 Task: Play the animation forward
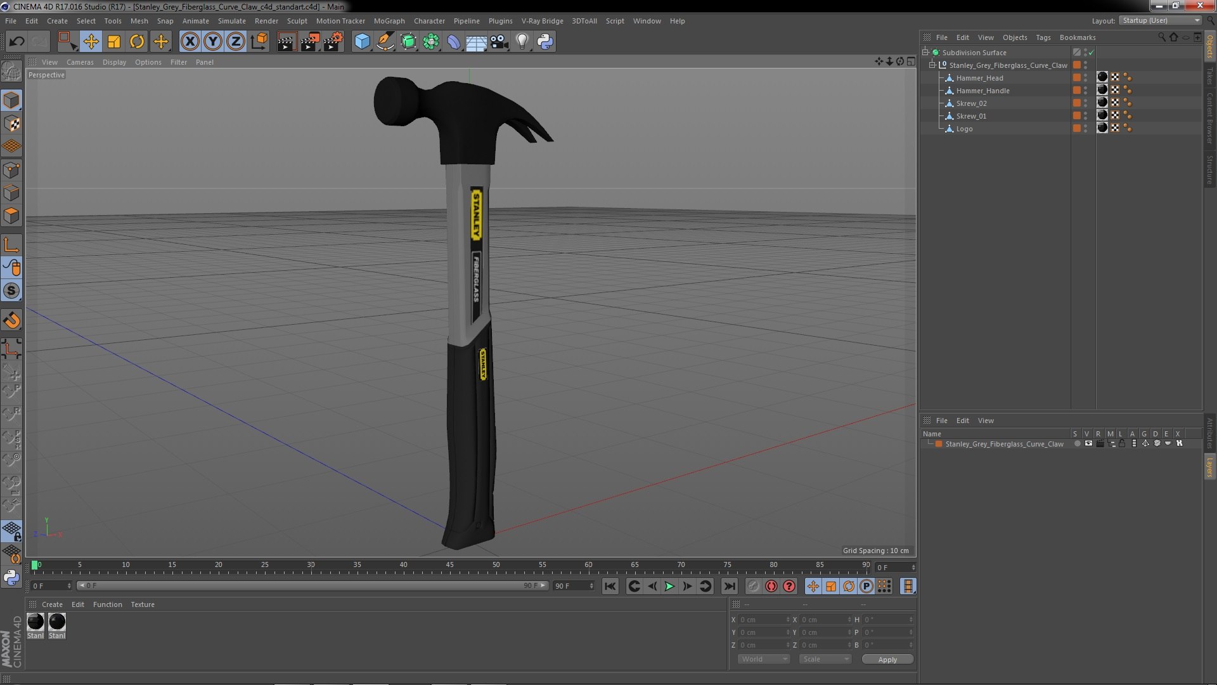click(x=669, y=587)
